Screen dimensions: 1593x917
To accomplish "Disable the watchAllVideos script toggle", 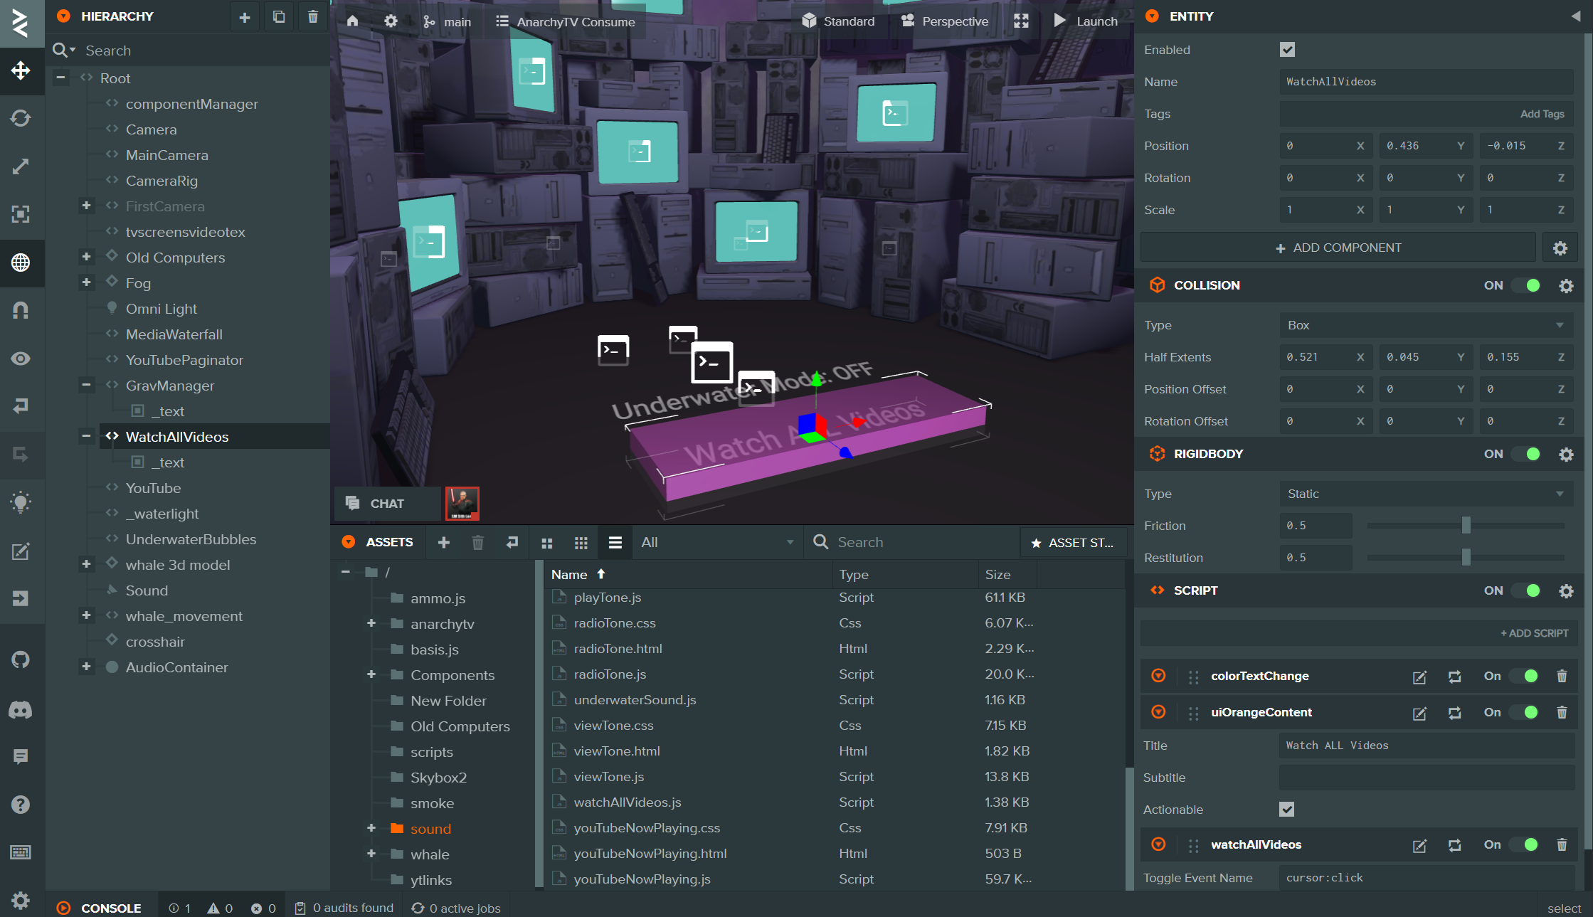I will (1525, 844).
